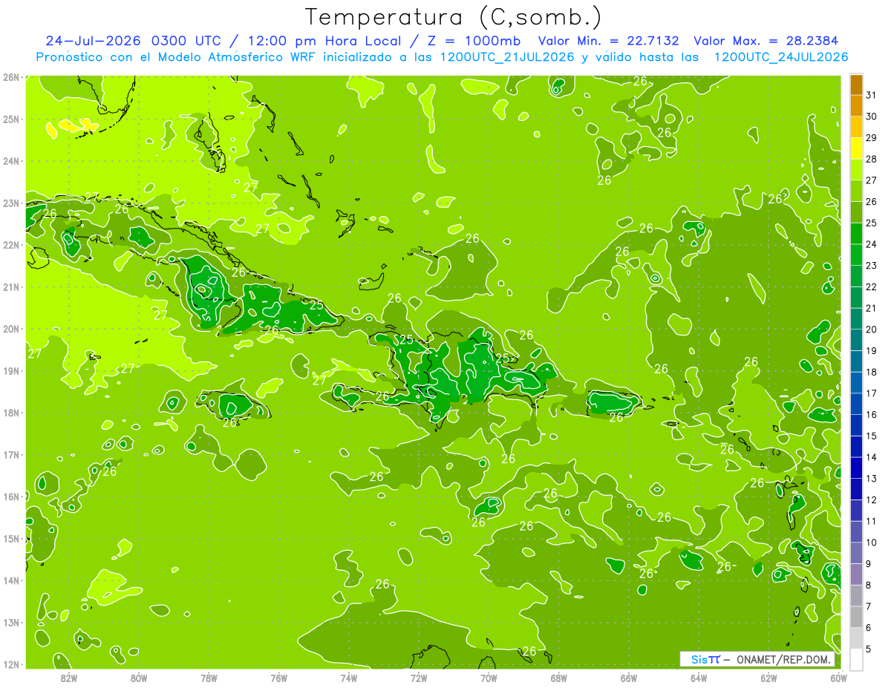Click latitude axis label '23N'
Image resolution: width=891 pixels, height=688 pixels.
coord(10,203)
